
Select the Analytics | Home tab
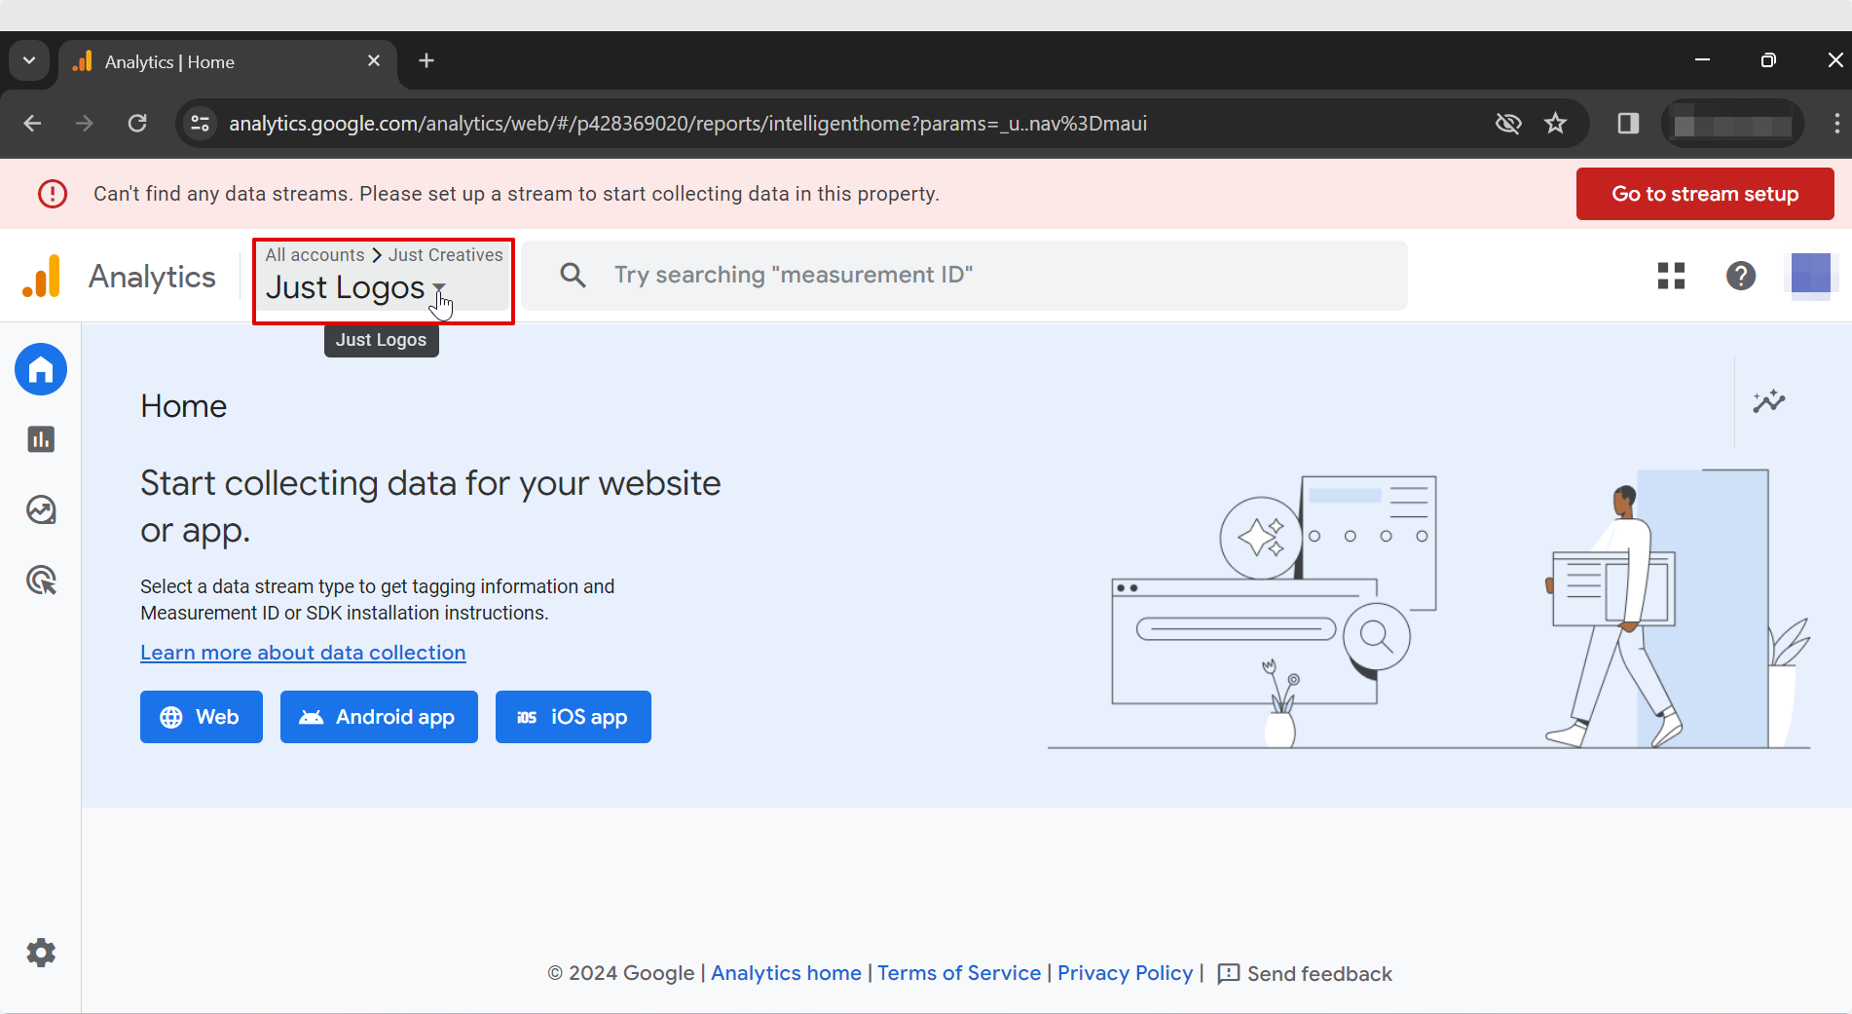[229, 62]
